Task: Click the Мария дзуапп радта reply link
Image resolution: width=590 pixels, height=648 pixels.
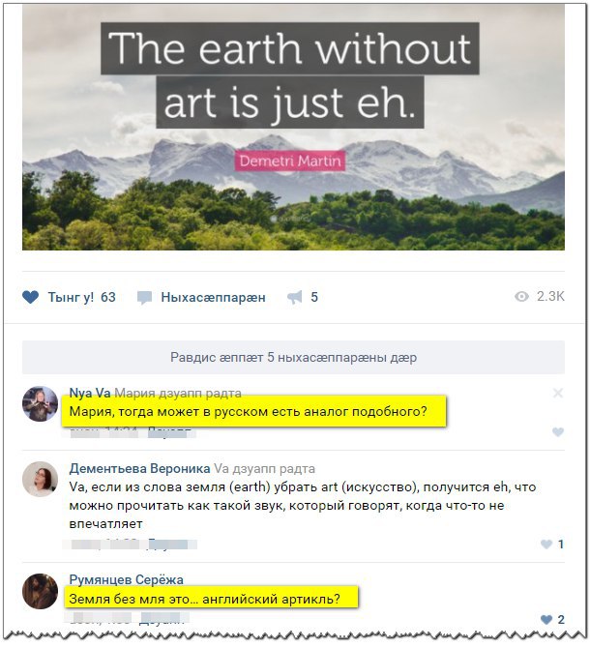Action: pos(178,393)
